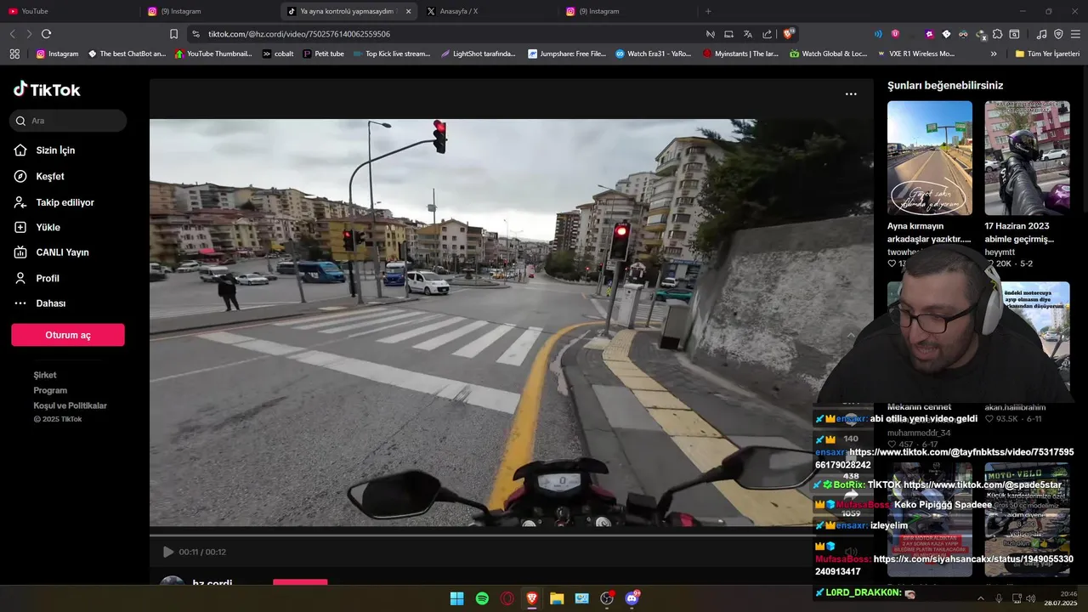Viewport: 1088px width, 612px height.
Task: Open Opera from the taskbar
Action: pyautogui.click(x=507, y=598)
